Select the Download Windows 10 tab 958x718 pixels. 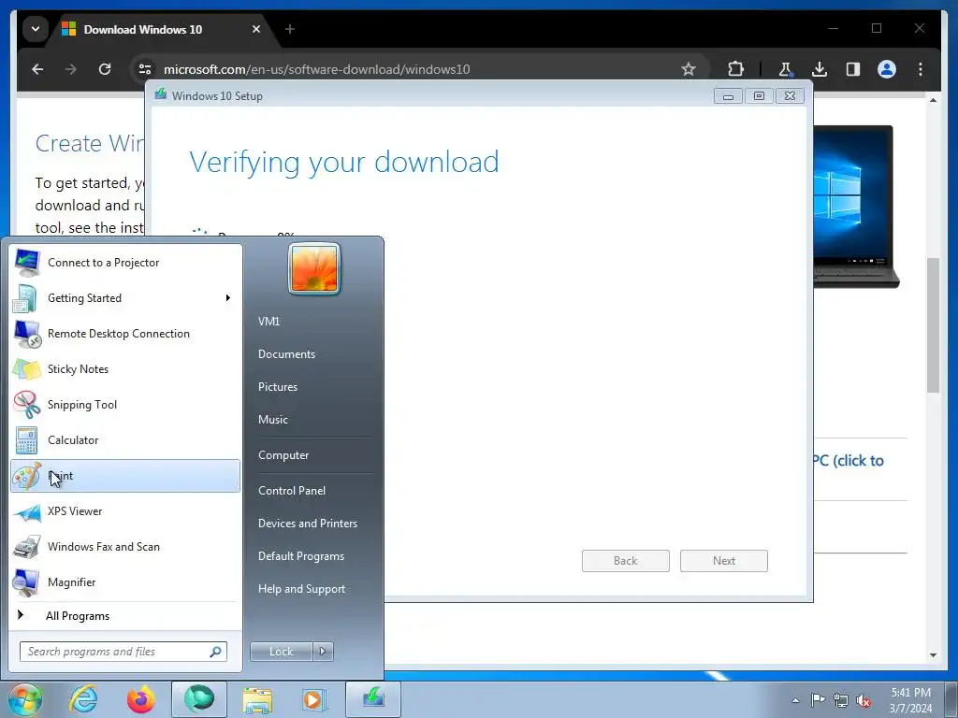coord(162,29)
